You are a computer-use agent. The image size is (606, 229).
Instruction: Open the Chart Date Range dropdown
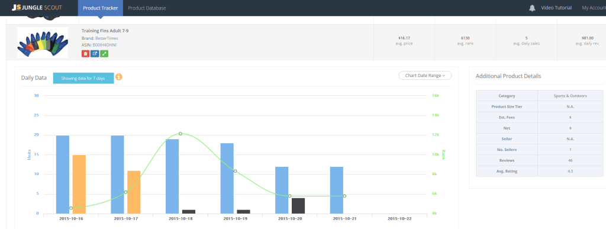tap(425, 76)
